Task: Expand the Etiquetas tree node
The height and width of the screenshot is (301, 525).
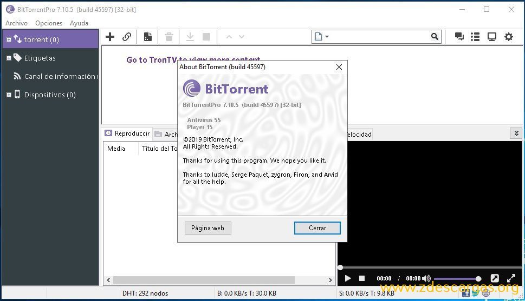Action: tap(9, 58)
